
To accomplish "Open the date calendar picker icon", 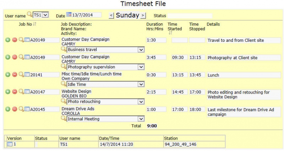I will [69, 15].
